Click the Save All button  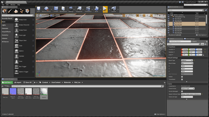click(x=27, y=82)
